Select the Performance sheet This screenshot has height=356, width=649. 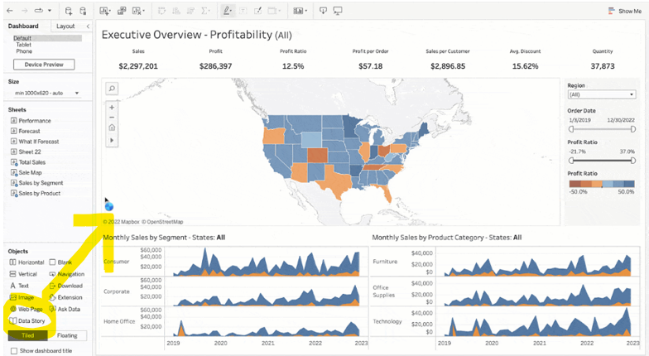tap(31, 121)
